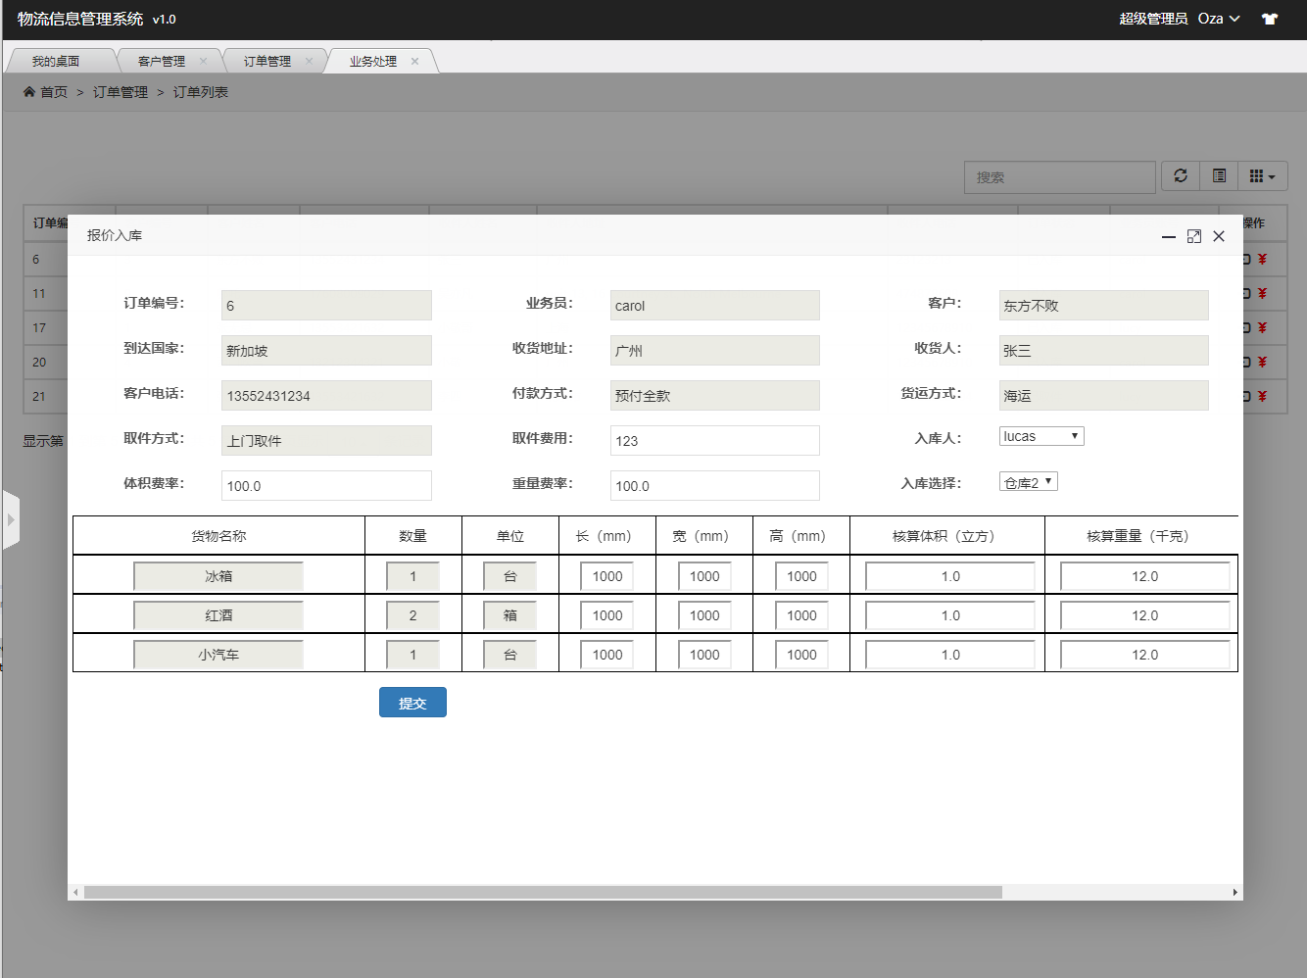Click the 取件费用 input field
The height and width of the screenshot is (978, 1307).
coord(714,441)
